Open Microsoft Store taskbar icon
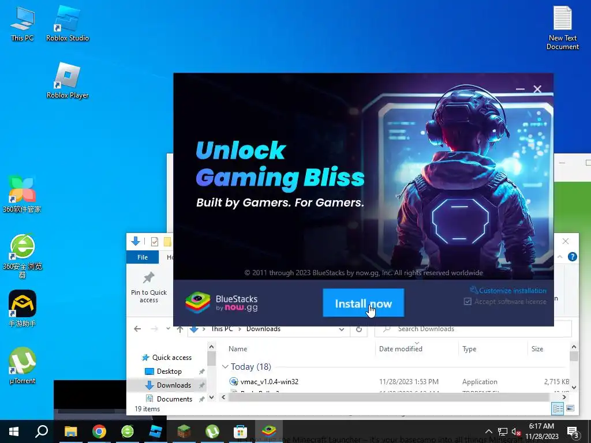 (x=241, y=431)
